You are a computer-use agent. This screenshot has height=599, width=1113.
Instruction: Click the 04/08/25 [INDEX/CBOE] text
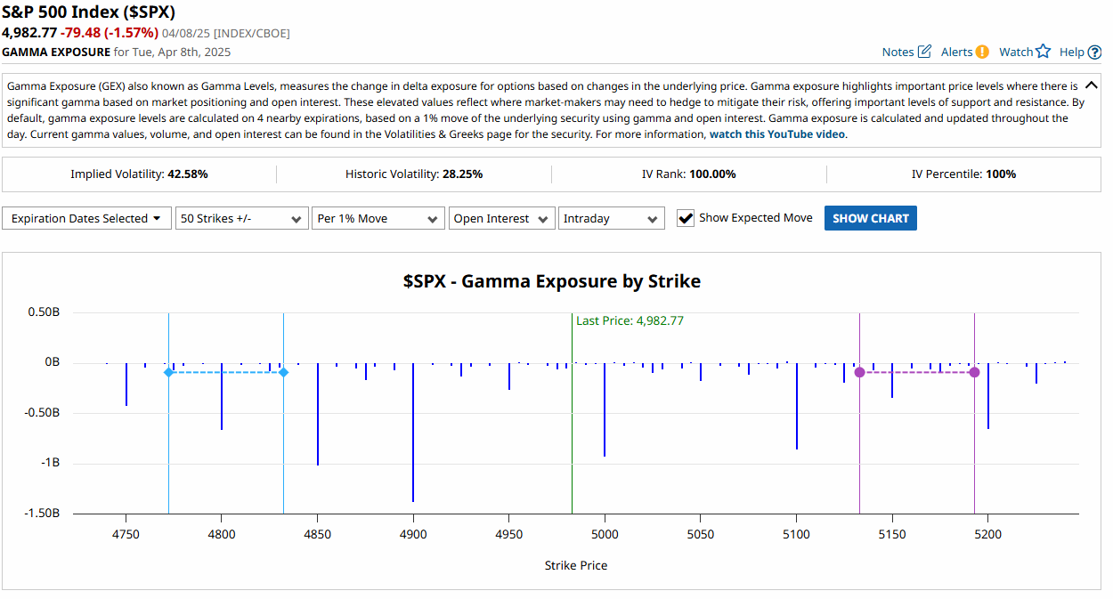(226, 33)
